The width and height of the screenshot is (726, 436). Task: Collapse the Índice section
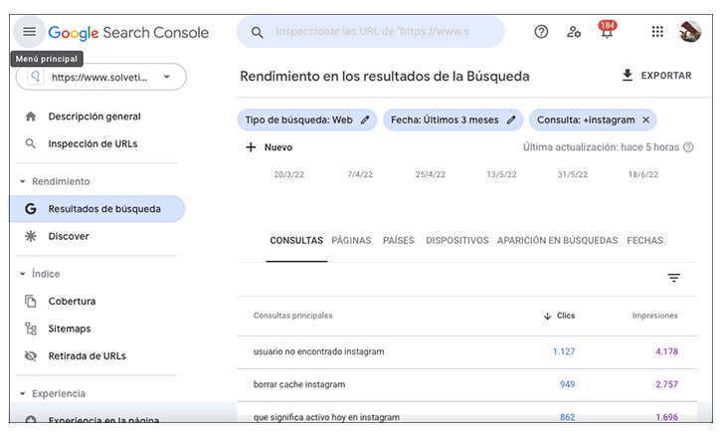pos(23,274)
